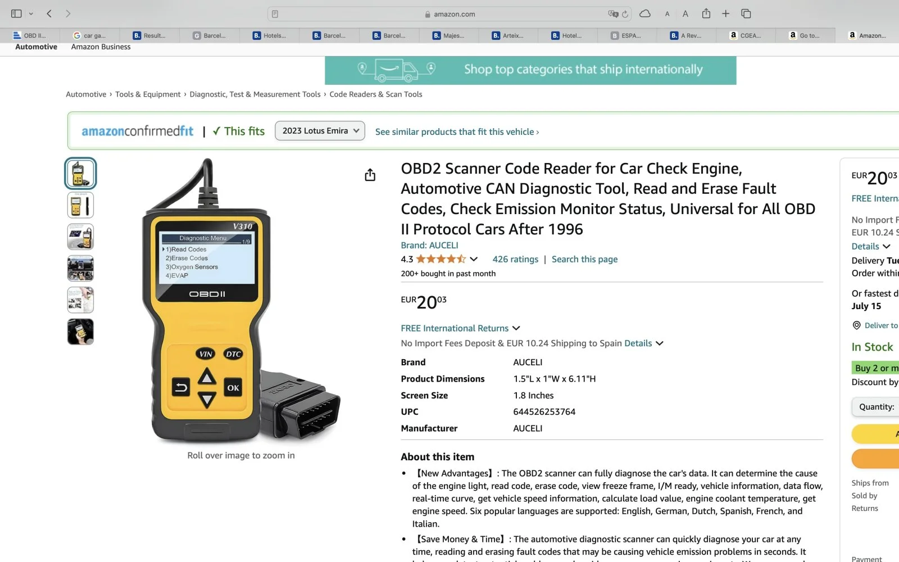The width and height of the screenshot is (899, 562).
Task: Click the iCloud tabs cloud icon
Action: point(645,13)
